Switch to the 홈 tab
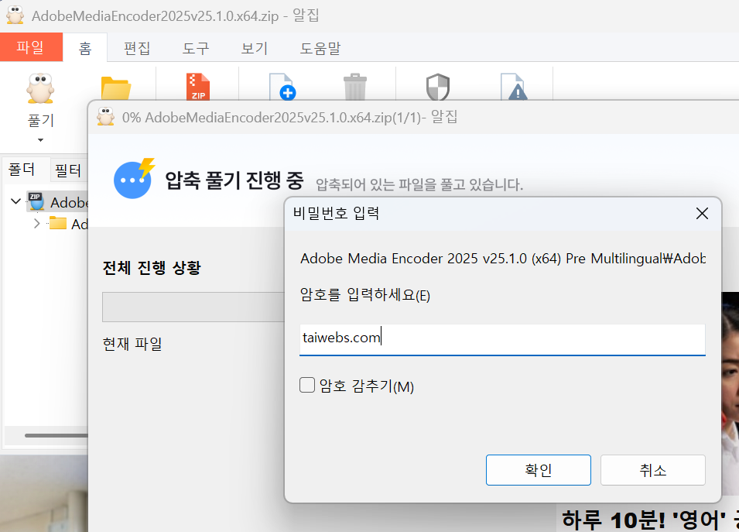 tap(85, 48)
